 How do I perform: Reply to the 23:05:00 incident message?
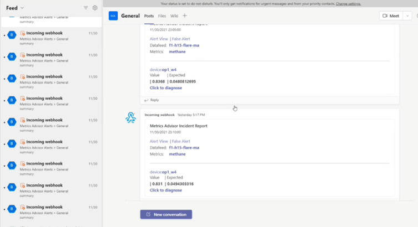pyautogui.click(x=152, y=100)
